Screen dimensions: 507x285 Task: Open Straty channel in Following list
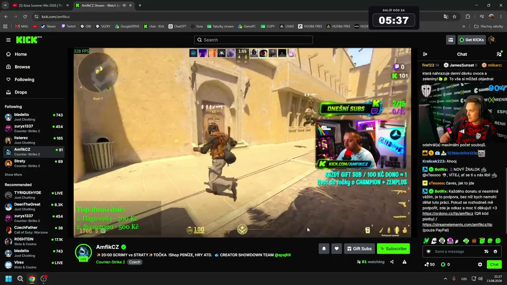(34, 163)
